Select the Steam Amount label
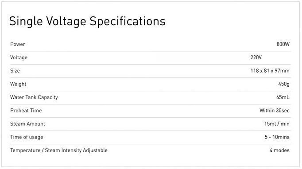The image size is (302, 169). pyautogui.click(x=27, y=124)
